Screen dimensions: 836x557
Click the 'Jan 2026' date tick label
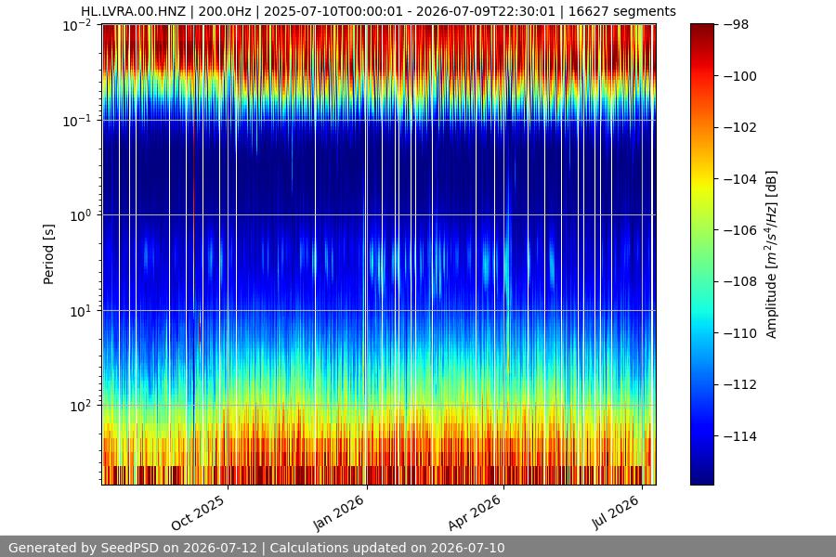coord(338,512)
